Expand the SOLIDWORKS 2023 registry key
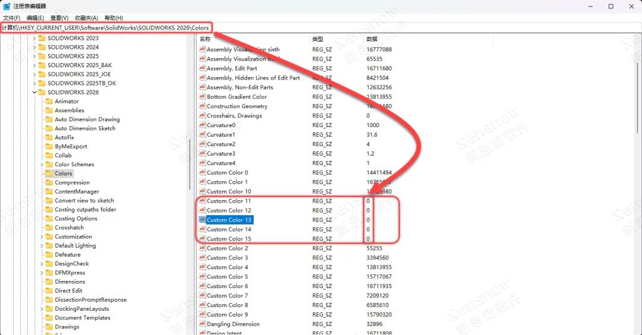642x335 pixels. [34, 38]
